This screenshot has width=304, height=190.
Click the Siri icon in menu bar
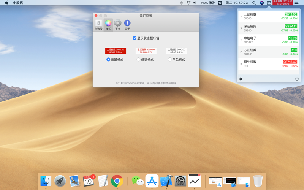262,3
